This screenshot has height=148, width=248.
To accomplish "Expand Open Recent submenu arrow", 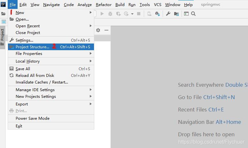I will click(91, 26).
